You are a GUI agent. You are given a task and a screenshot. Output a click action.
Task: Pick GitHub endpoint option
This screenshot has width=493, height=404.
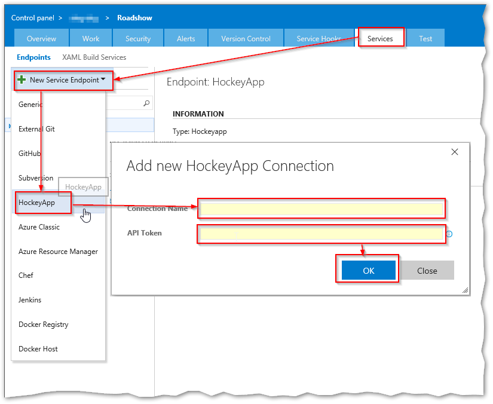pos(29,153)
